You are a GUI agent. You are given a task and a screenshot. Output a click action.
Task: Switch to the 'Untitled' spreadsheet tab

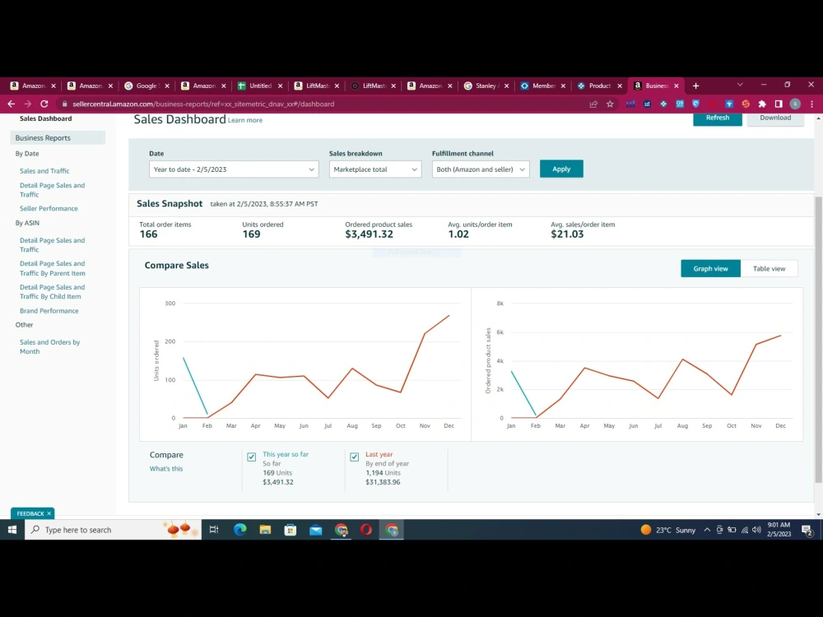[x=260, y=86]
